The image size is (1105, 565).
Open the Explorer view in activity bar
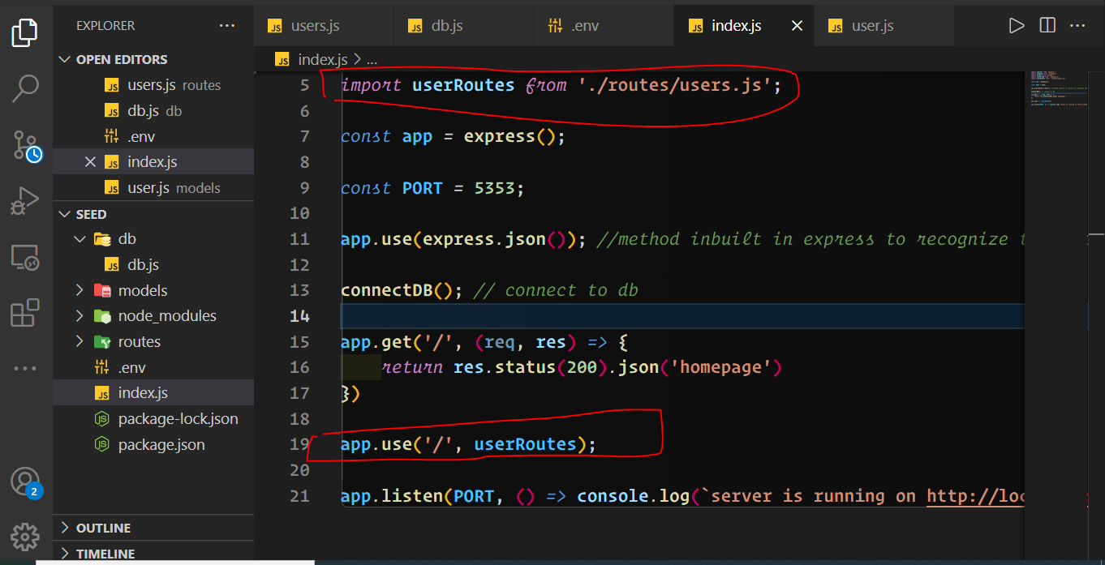[x=25, y=32]
